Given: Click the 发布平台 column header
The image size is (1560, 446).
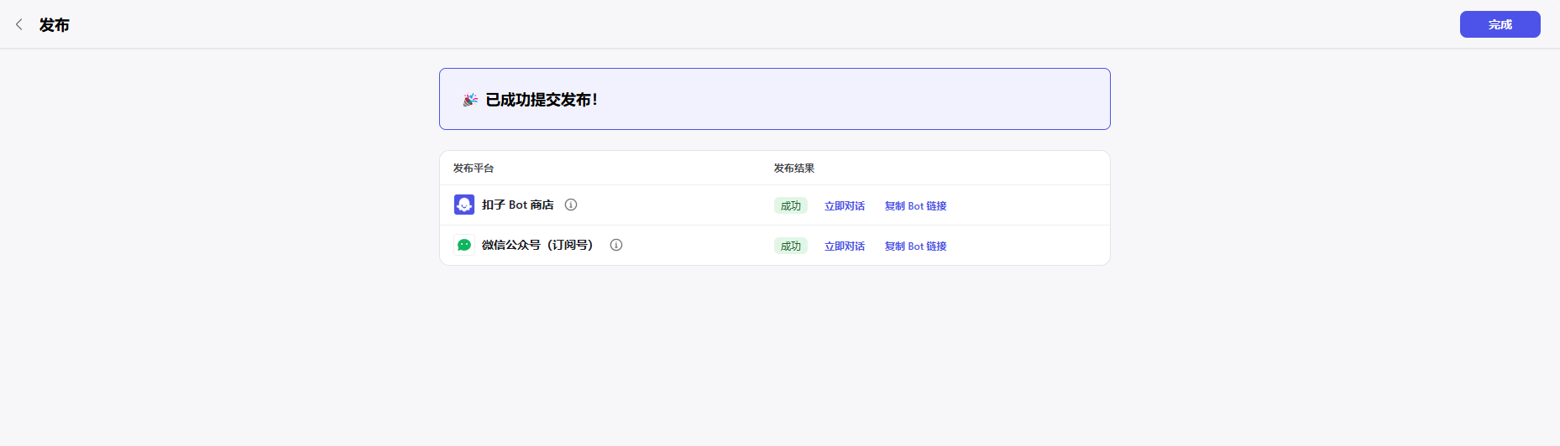Looking at the screenshot, I should [x=474, y=169].
